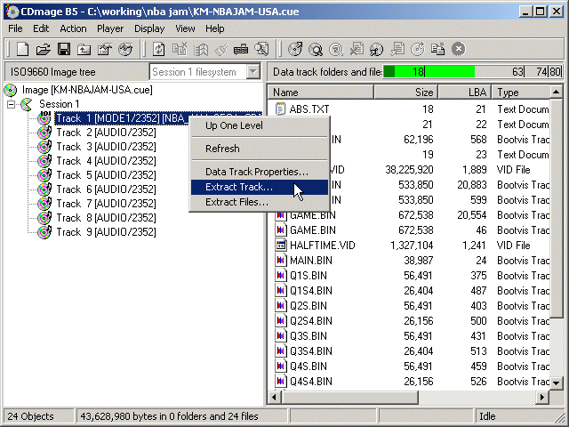
Task: Open the Help menu
Action: pyautogui.click(x=215, y=28)
